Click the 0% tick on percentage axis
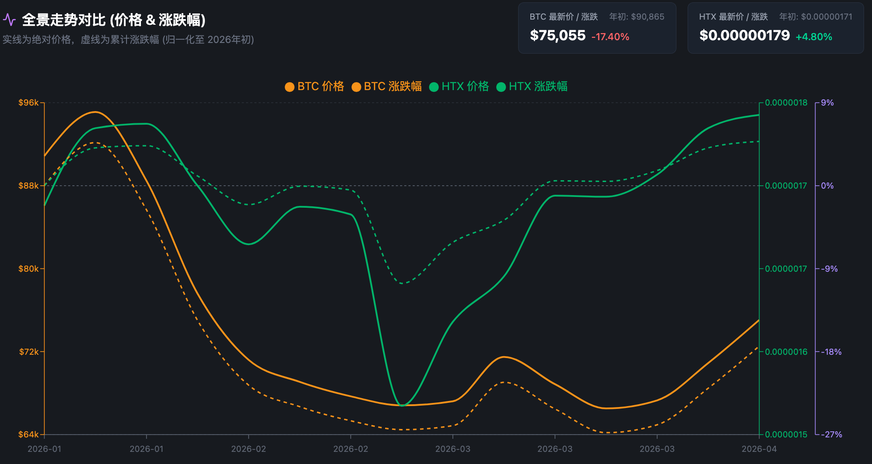The width and height of the screenshot is (872, 464). click(827, 186)
